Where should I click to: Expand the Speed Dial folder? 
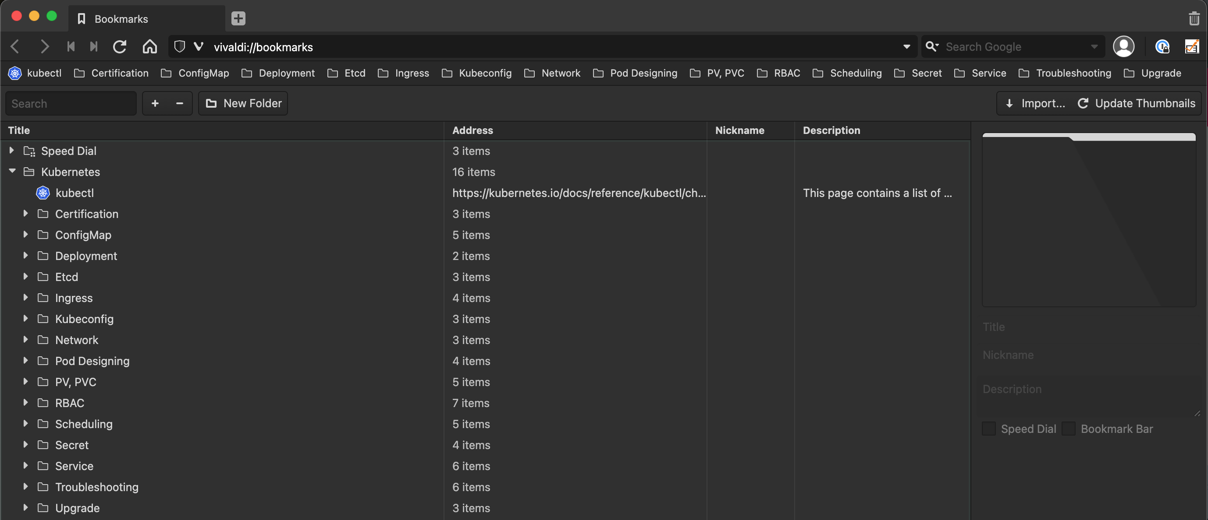coord(12,151)
